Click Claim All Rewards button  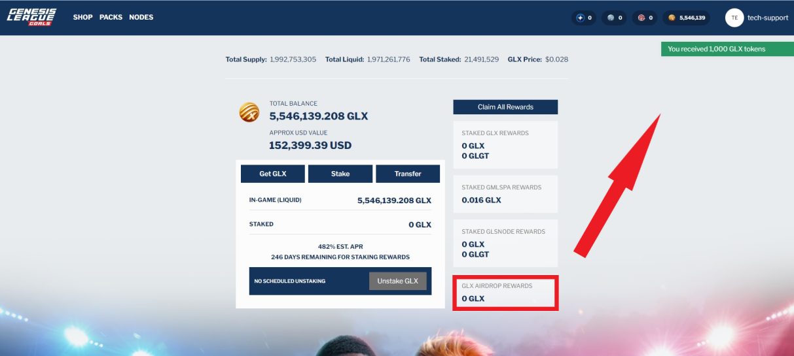(x=505, y=107)
